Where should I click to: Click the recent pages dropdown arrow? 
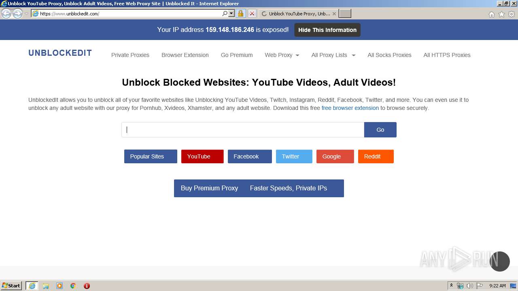coord(26,13)
